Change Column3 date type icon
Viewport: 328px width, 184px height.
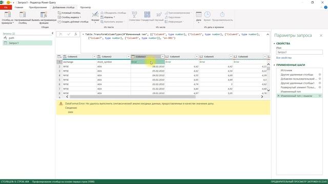pyautogui.click(x=133, y=57)
